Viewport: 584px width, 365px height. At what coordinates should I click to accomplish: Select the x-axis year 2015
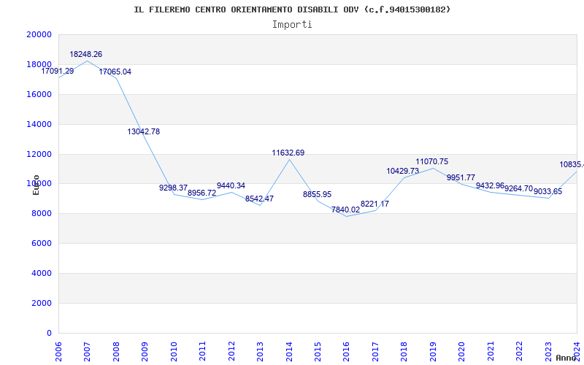(x=318, y=351)
